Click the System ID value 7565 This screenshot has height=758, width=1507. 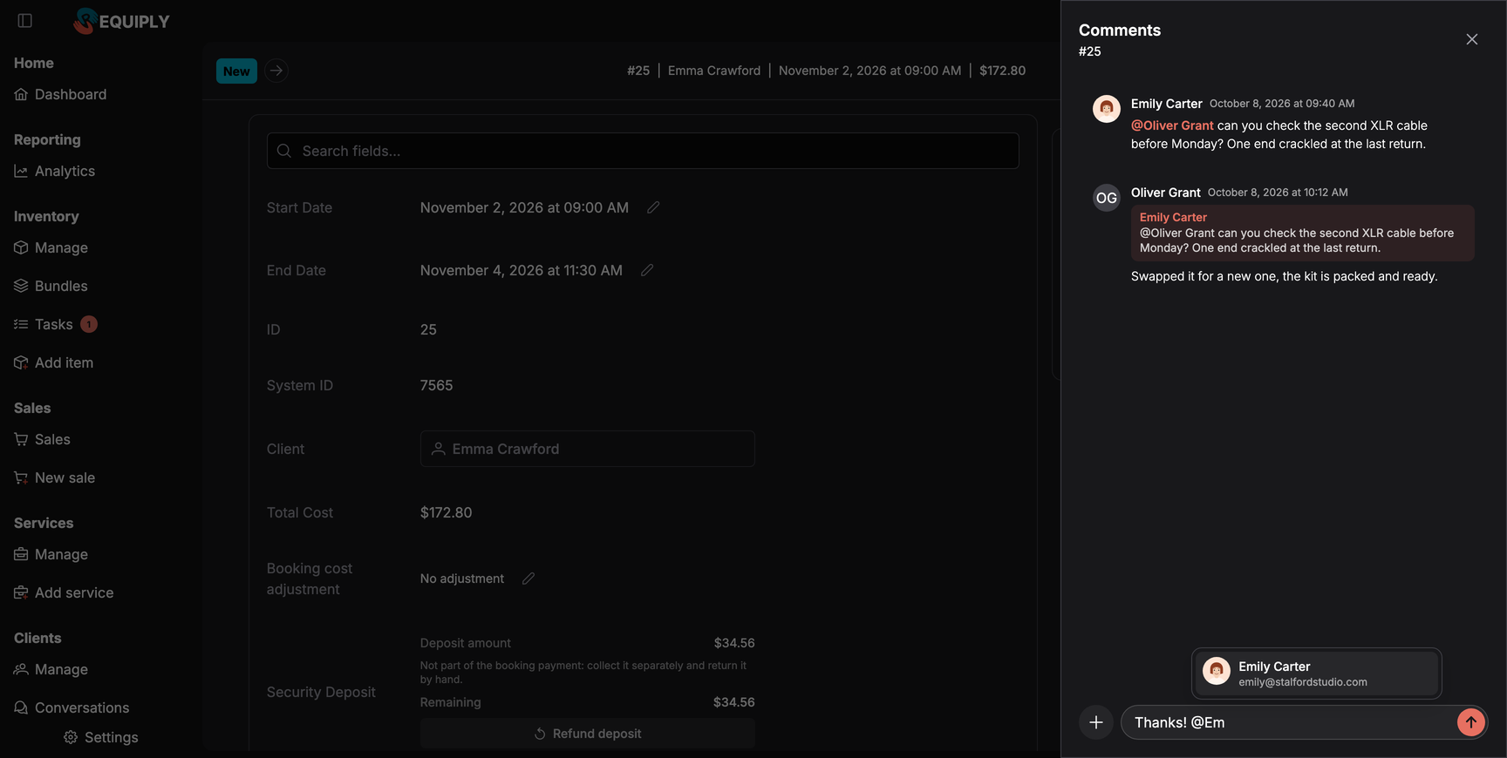(436, 385)
